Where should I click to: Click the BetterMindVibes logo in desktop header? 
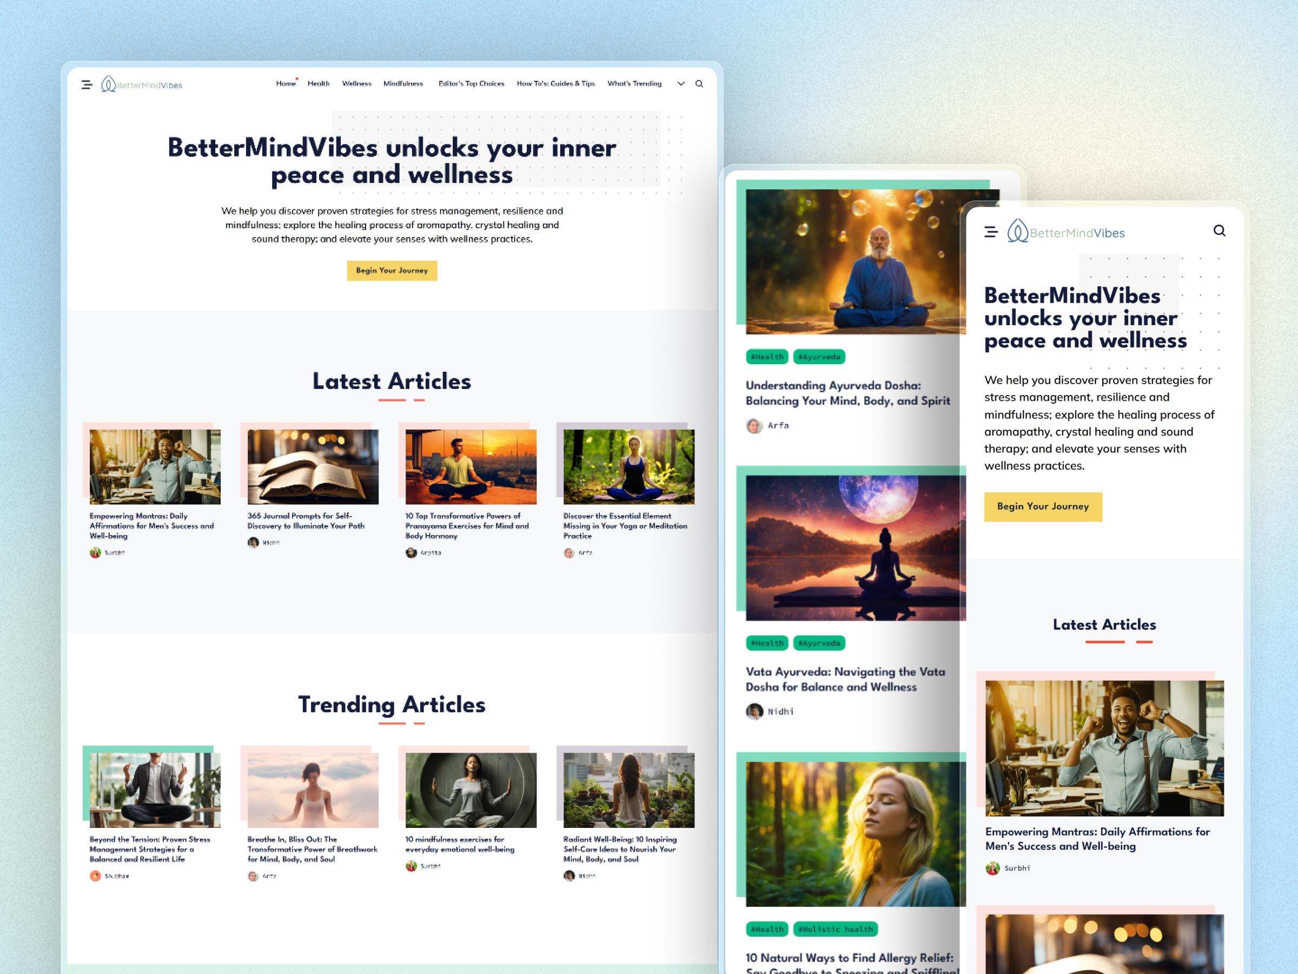[141, 84]
